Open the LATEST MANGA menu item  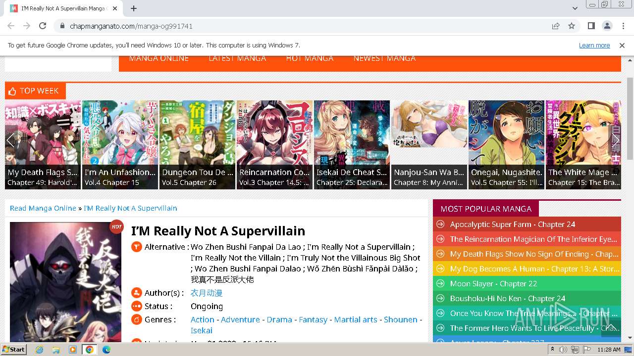(237, 58)
